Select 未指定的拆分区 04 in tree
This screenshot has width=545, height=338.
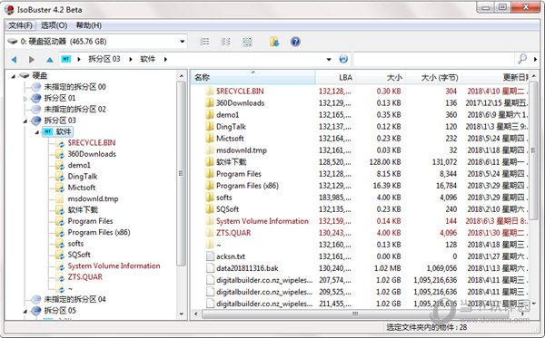tap(74, 299)
